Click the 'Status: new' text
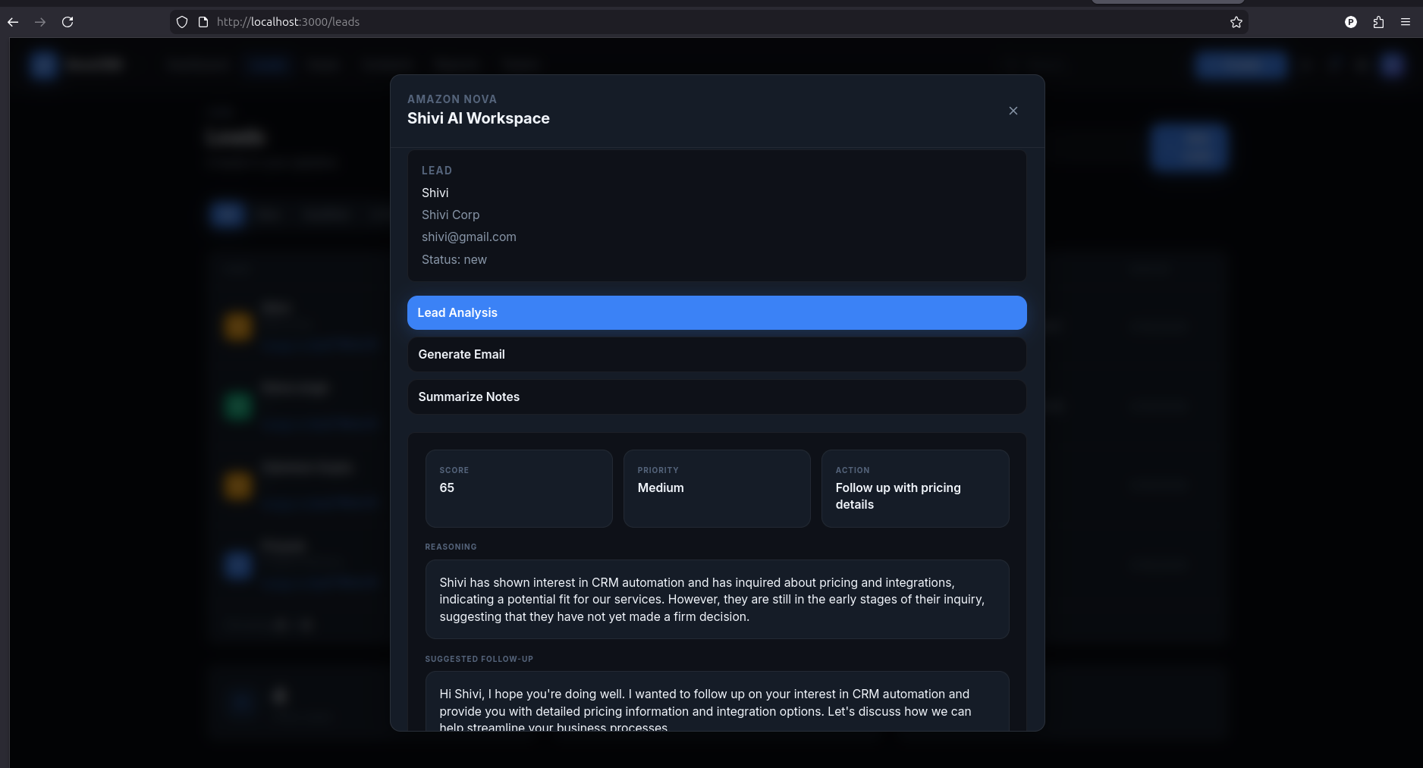The width and height of the screenshot is (1423, 768). pos(454,259)
